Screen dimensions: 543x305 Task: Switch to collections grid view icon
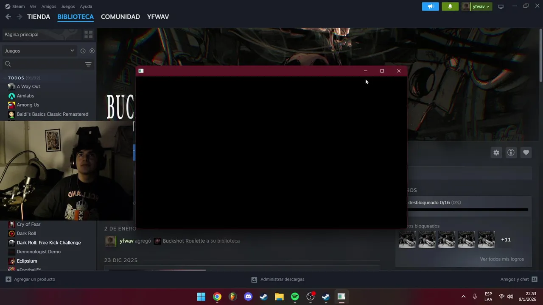88,34
